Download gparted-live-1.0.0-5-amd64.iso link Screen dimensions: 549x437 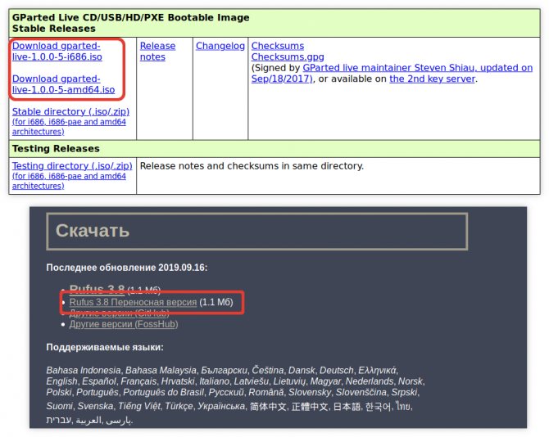coord(63,84)
